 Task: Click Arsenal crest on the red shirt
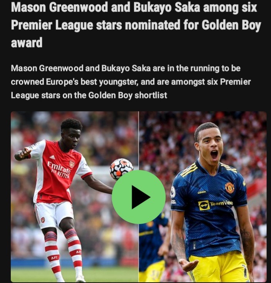(x=72, y=164)
